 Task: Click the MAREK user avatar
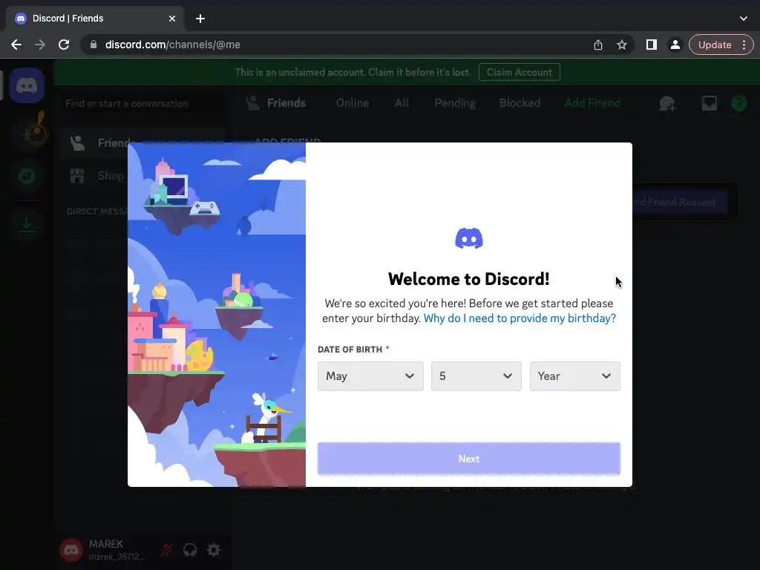(71, 550)
